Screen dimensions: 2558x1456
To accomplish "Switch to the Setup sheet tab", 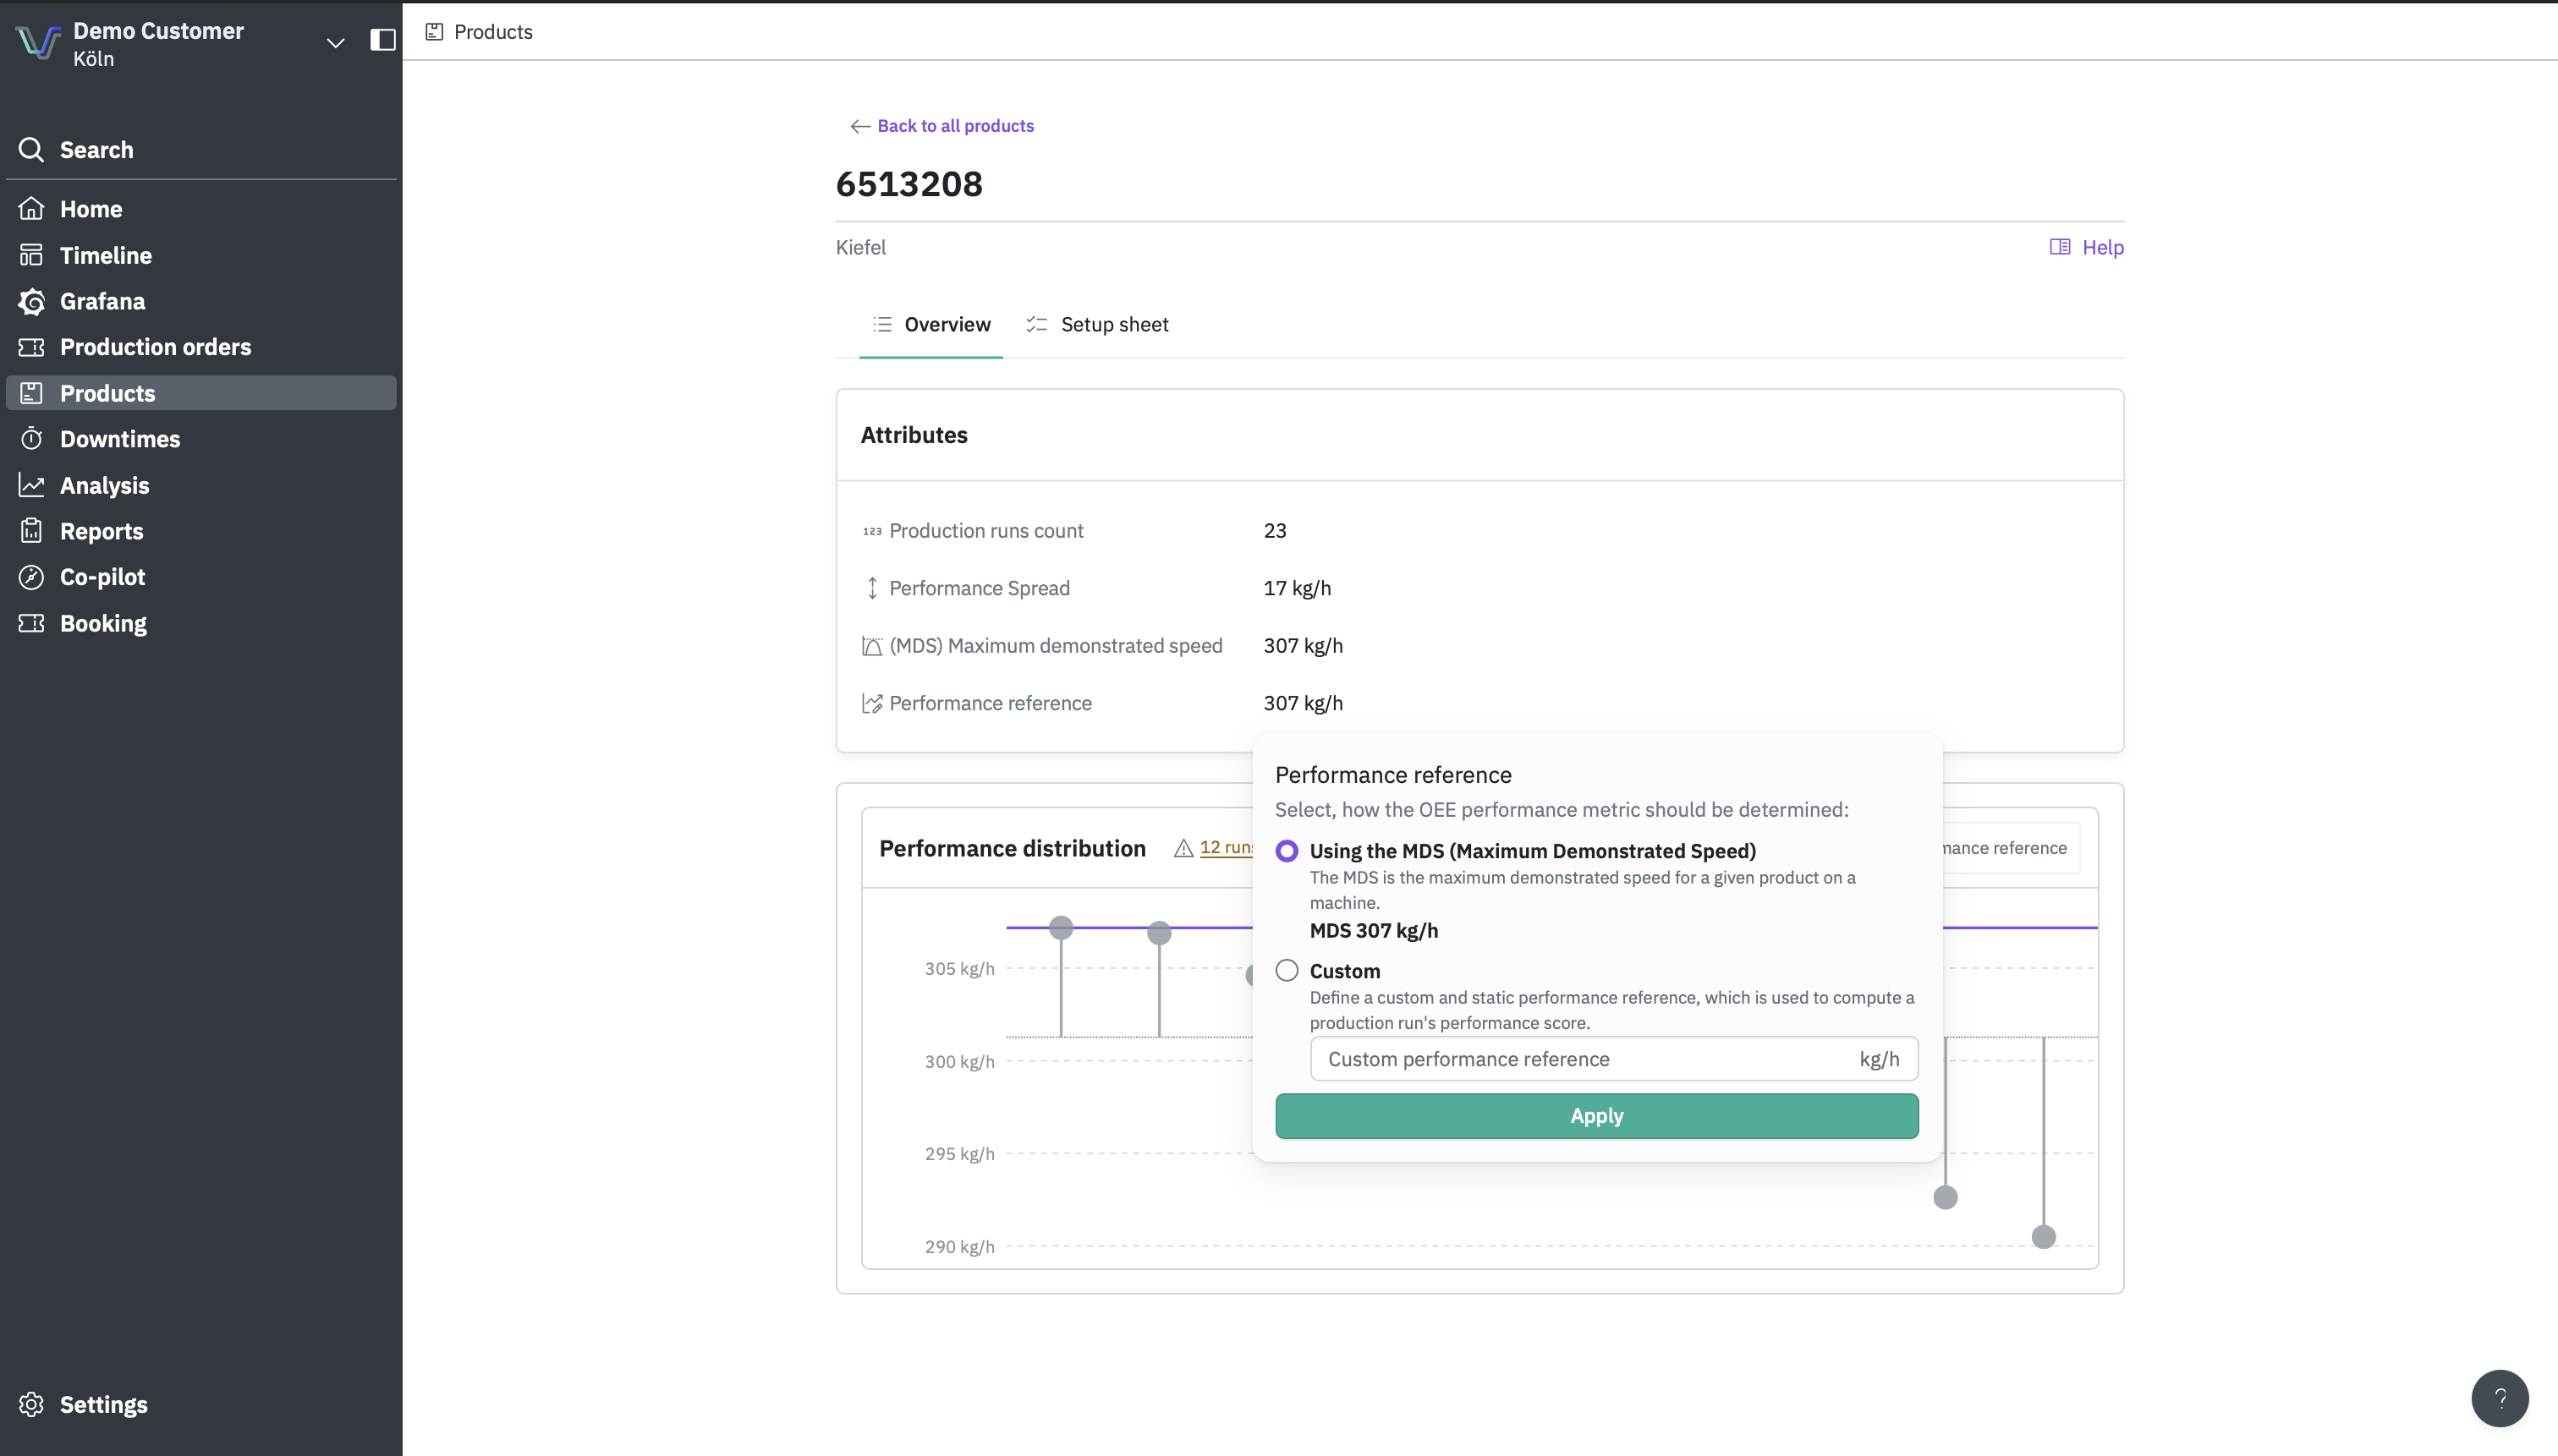I will tap(1097, 324).
